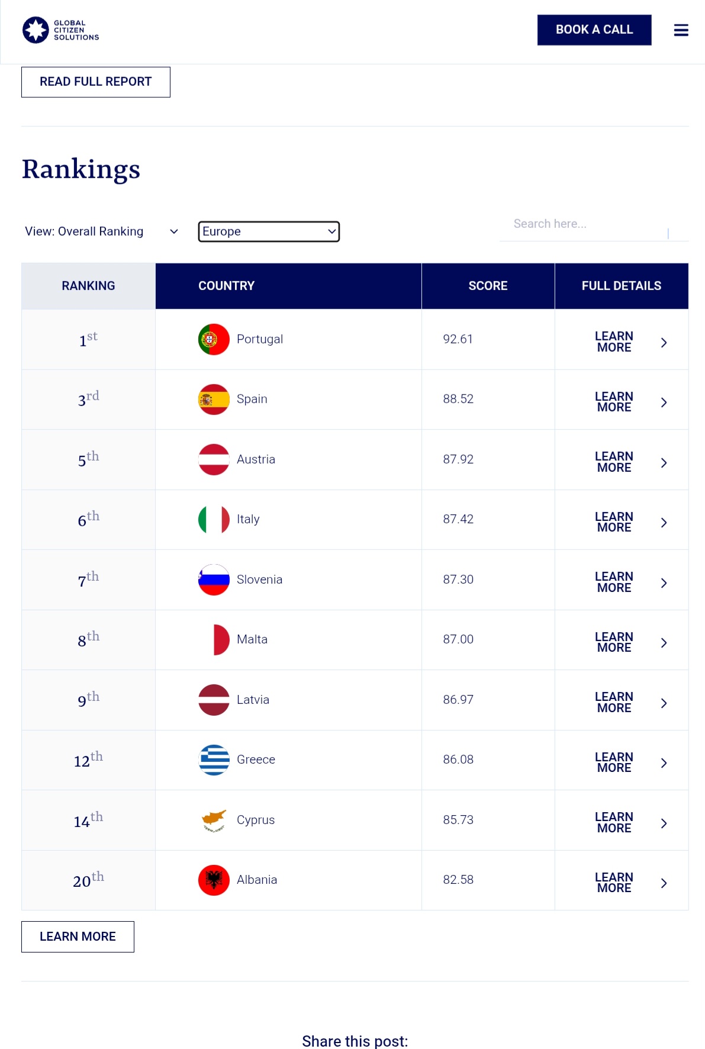Viewport: 705px width, 1049px height.
Task: Click the Score column header
Action: pyautogui.click(x=488, y=286)
